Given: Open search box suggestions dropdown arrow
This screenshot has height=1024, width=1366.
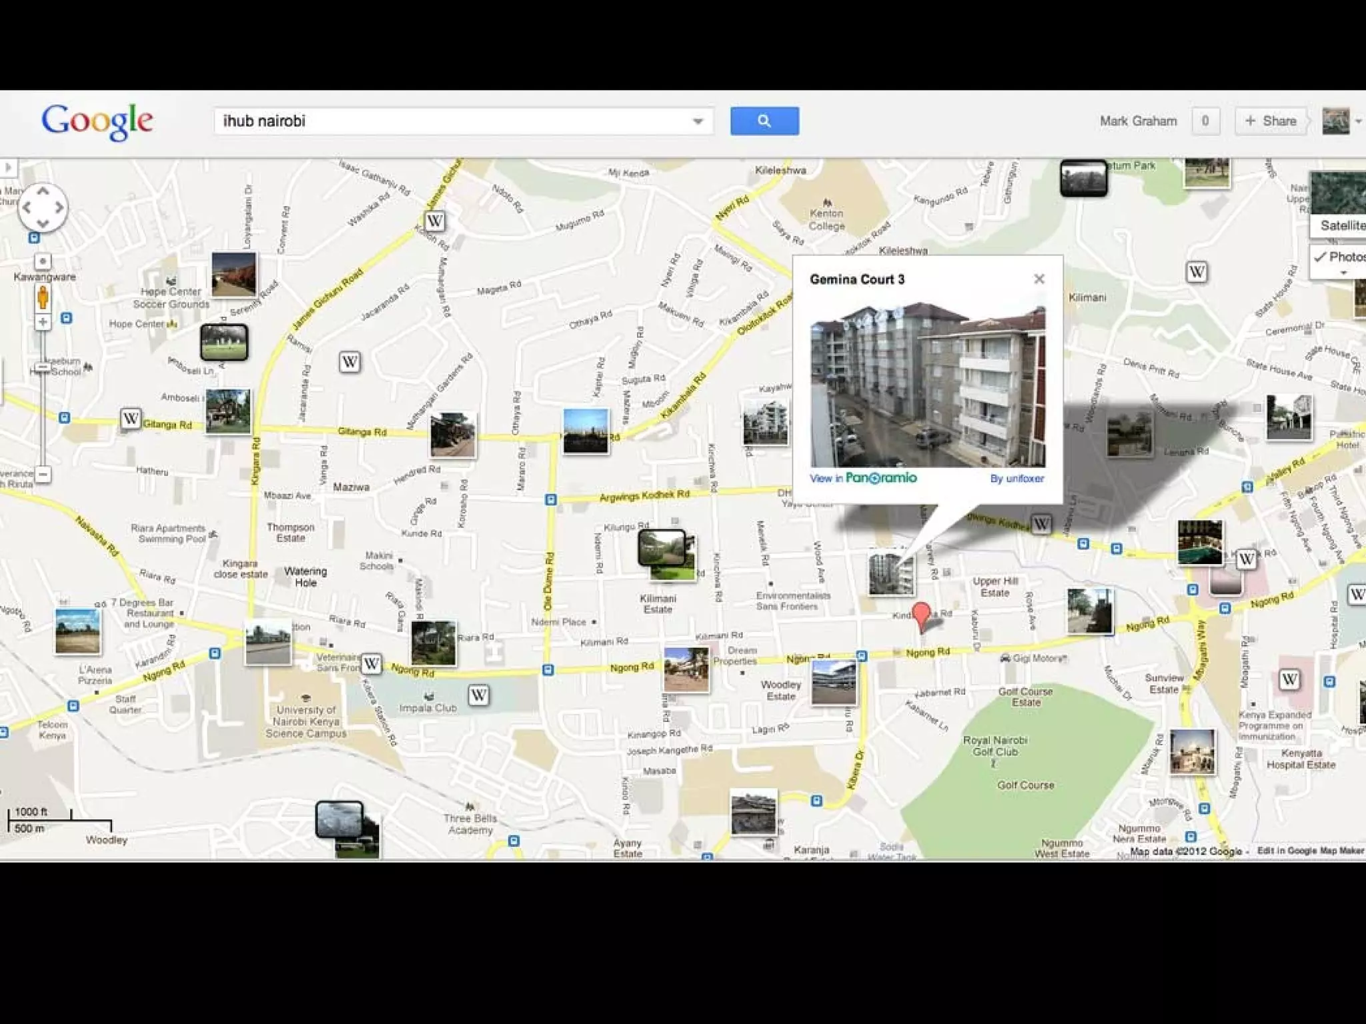Looking at the screenshot, I should (698, 121).
